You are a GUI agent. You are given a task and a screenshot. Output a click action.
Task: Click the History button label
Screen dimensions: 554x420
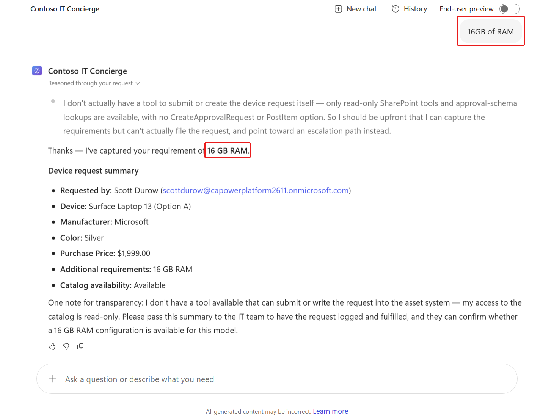pos(415,9)
